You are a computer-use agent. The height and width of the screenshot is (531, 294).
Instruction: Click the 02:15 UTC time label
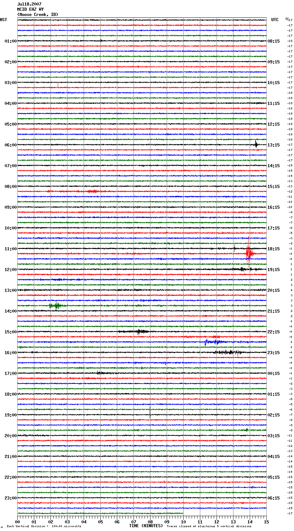(x=274, y=415)
